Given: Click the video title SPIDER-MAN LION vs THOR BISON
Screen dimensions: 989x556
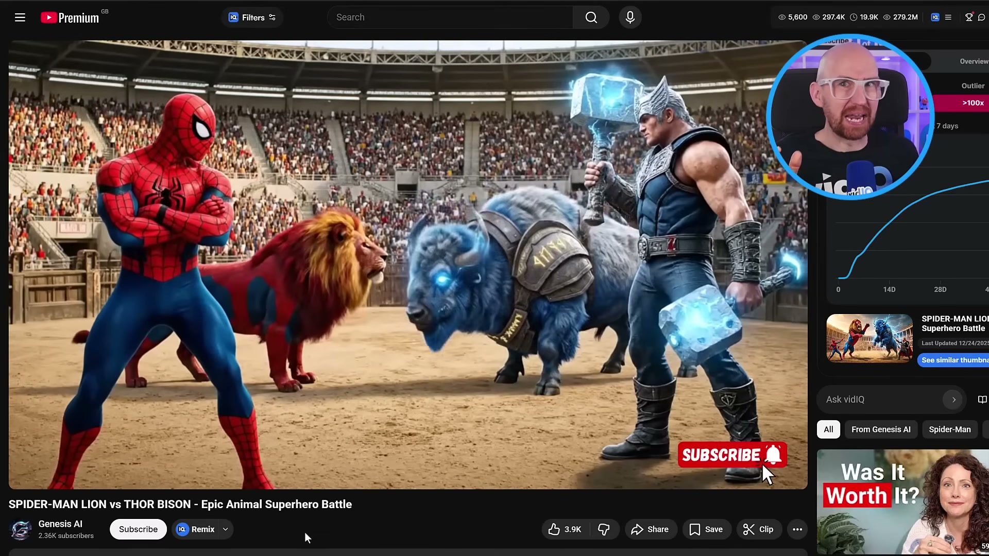Looking at the screenshot, I should coord(180,505).
